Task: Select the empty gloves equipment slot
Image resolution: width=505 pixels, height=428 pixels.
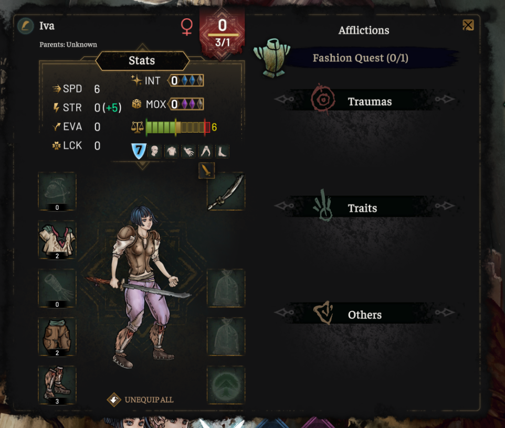Action: pyautogui.click(x=57, y=288)
